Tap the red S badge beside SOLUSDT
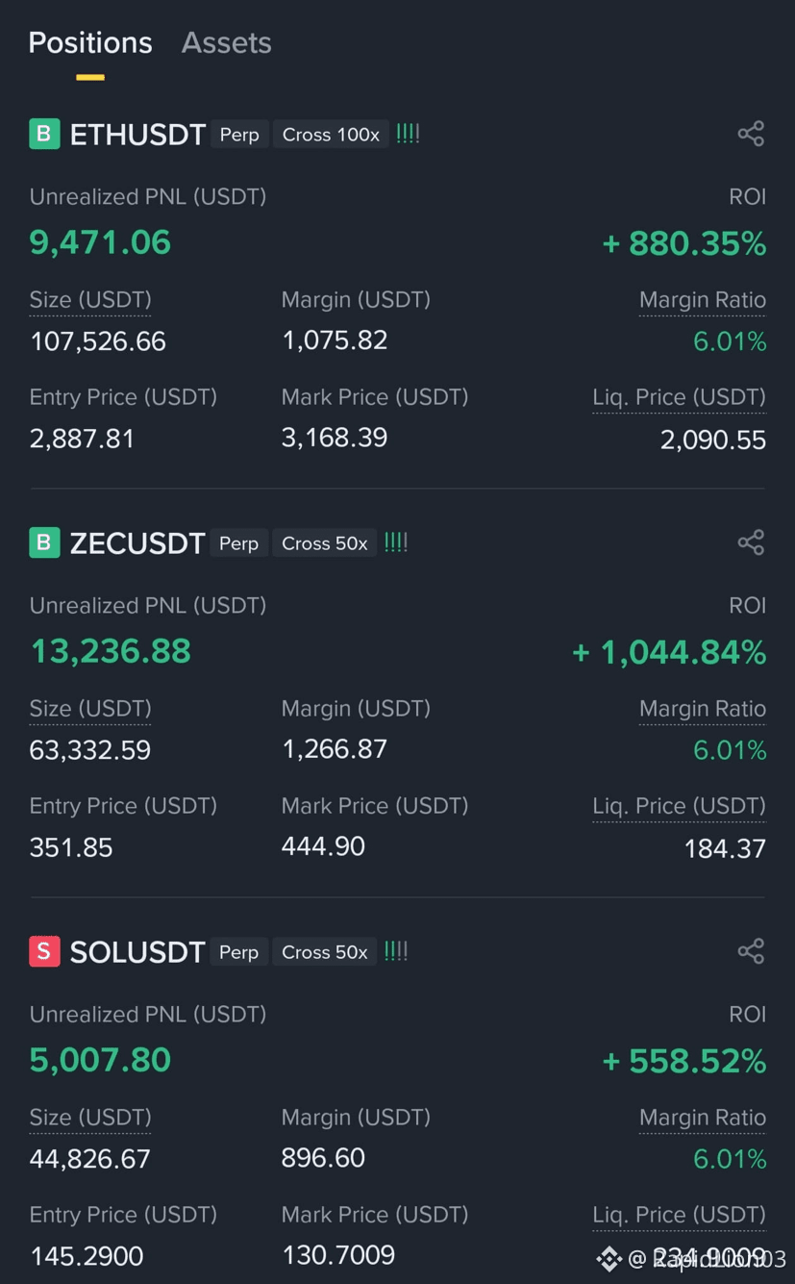This screenshot has width=795, height=1284. point(44,951)
